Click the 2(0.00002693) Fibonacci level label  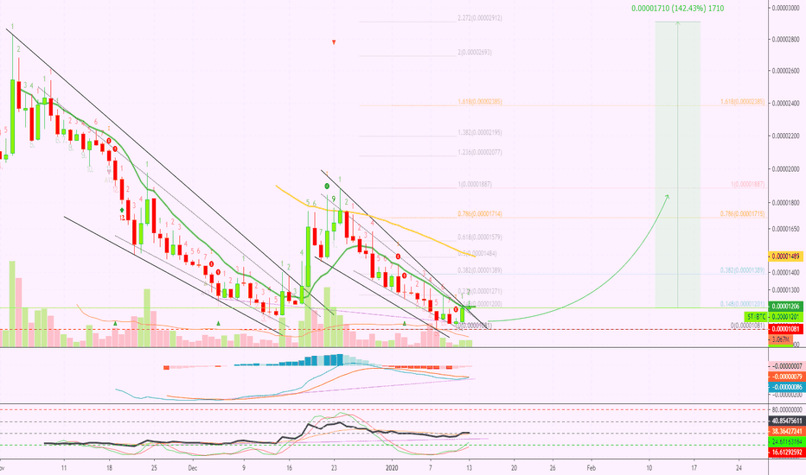(x=475, y=53)
